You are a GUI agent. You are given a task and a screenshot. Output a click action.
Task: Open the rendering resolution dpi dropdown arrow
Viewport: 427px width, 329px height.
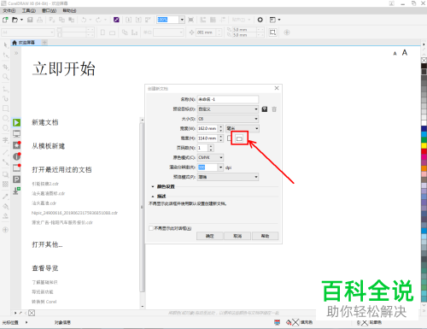tap(220, 167)
